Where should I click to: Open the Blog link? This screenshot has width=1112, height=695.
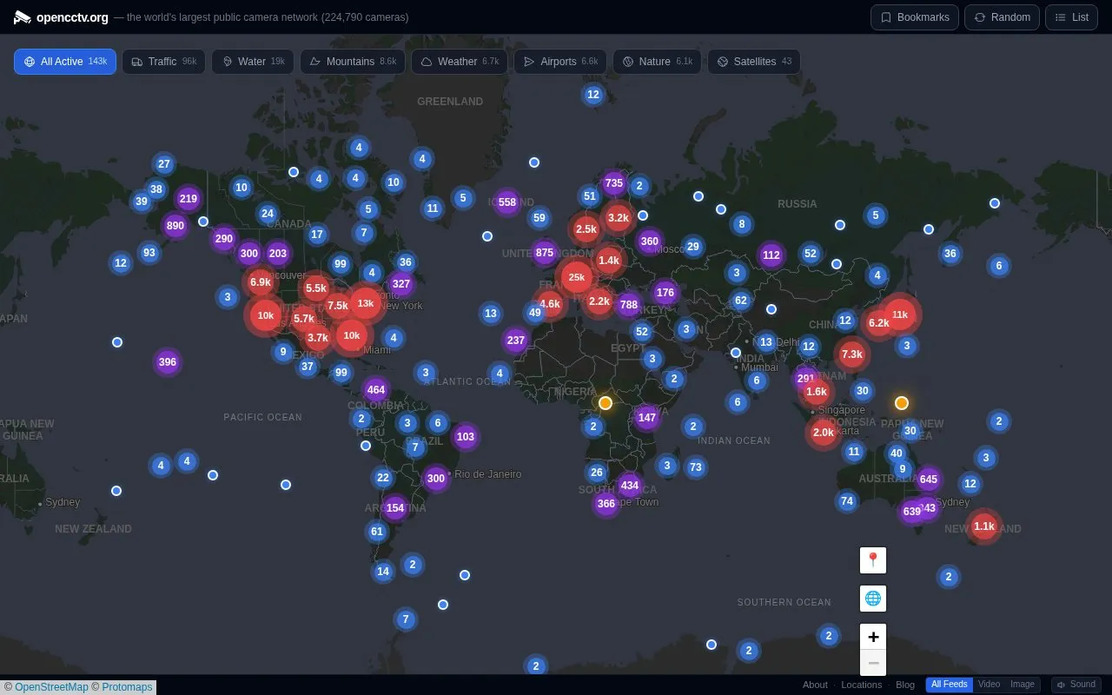click(x=905, y=685)
